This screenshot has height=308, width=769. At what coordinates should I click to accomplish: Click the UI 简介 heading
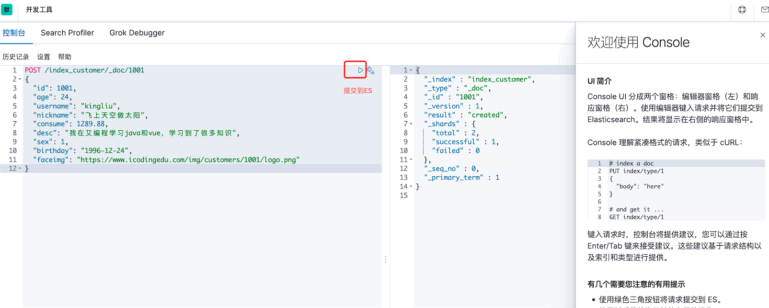(x=599, y=81)
